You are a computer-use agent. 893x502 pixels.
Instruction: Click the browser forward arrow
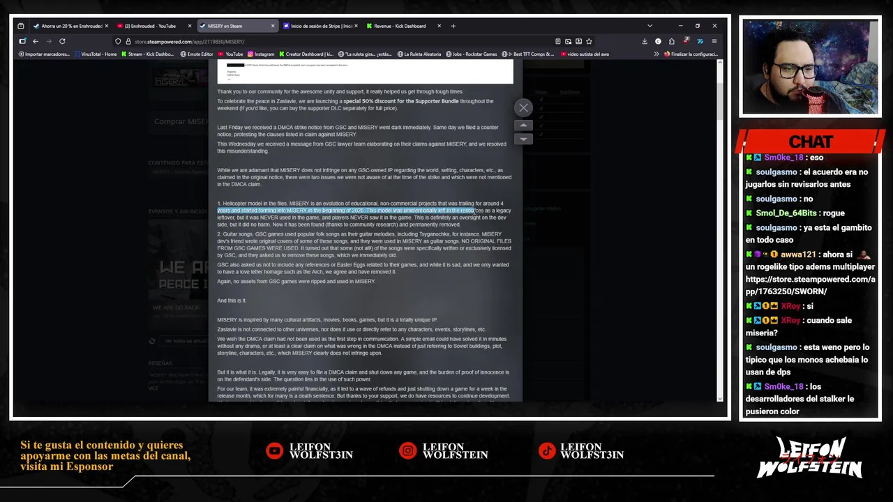click(48, 41)
